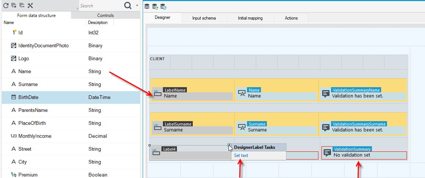The height and width of the screenshot is (178, 425).
Task: Select the Id row in data structure
Action: [71, 32]
